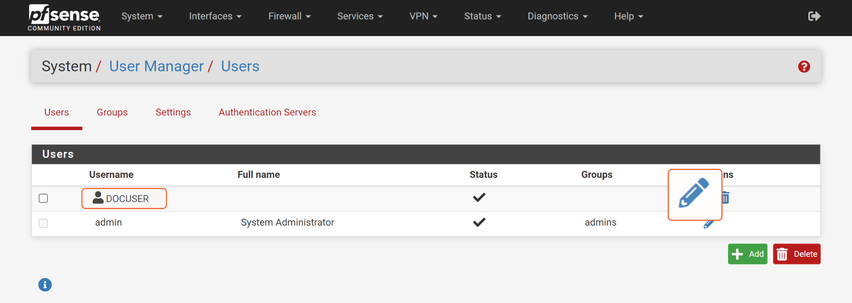Expand the Firewall dropdown menu
Image resolution: width=852 pixels, height=303 pixels.
tap(289, 16)
